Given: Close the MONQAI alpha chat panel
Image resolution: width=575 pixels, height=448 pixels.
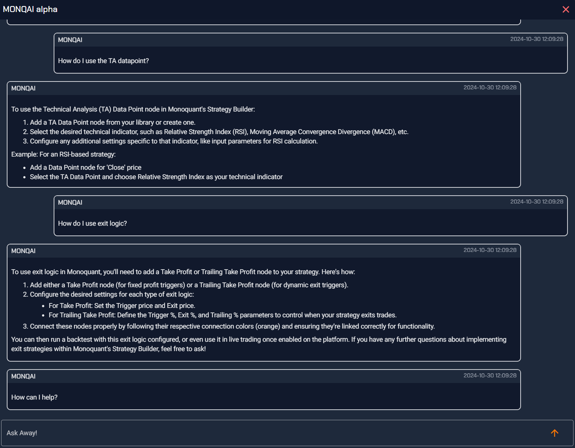Looking at the screenshot, I should click(566, 9).
